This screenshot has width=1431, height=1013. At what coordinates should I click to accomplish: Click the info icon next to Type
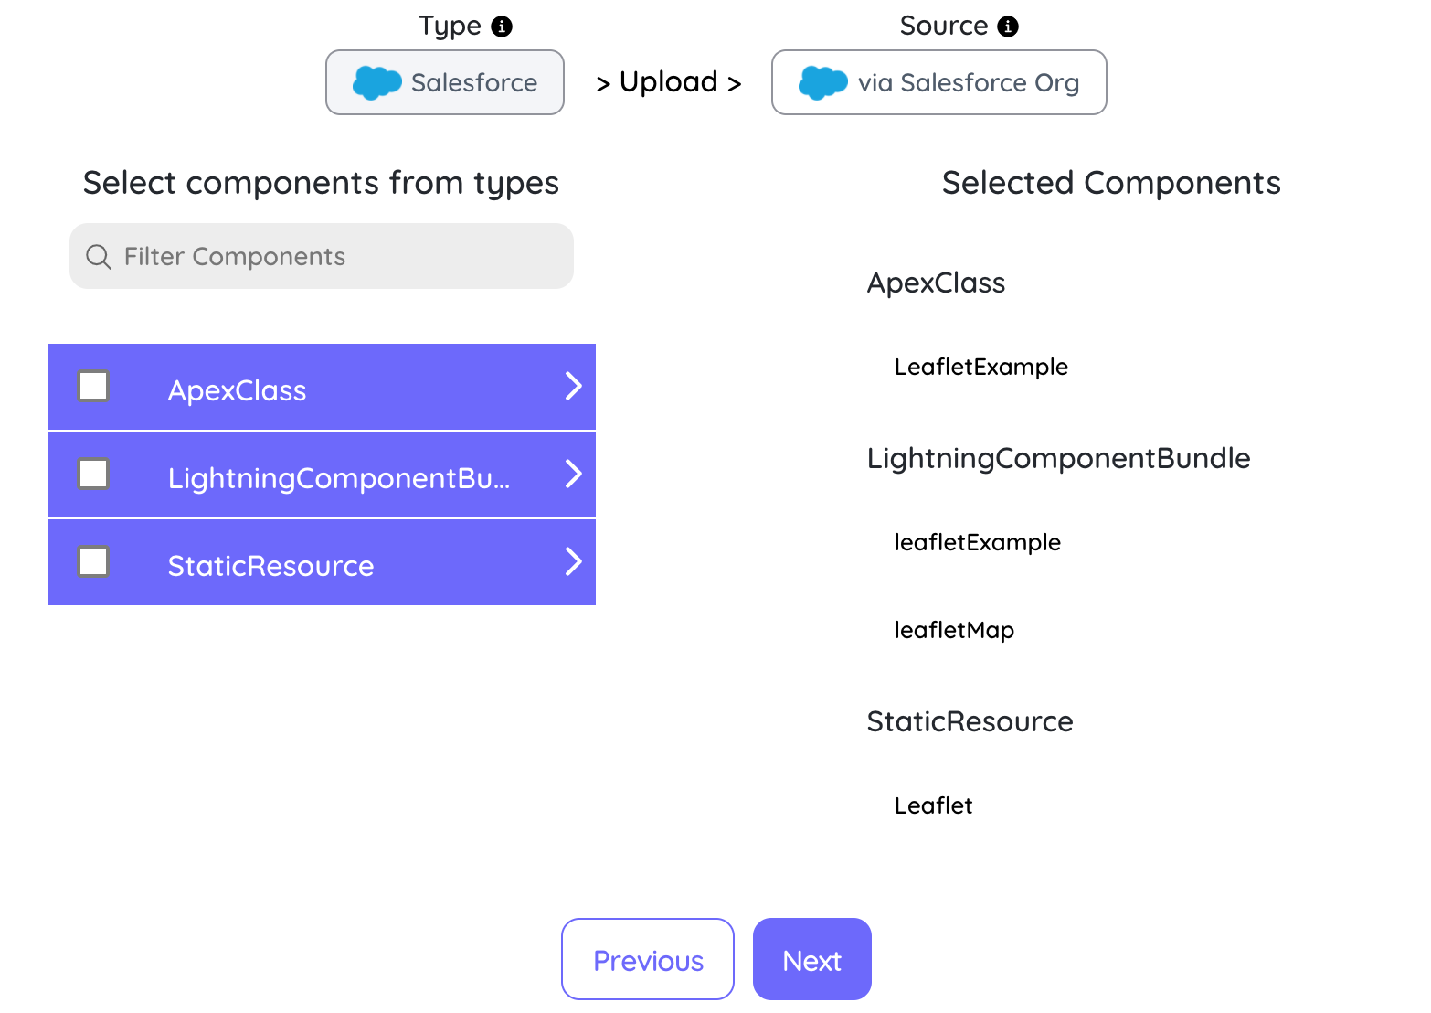click(502, 27)
